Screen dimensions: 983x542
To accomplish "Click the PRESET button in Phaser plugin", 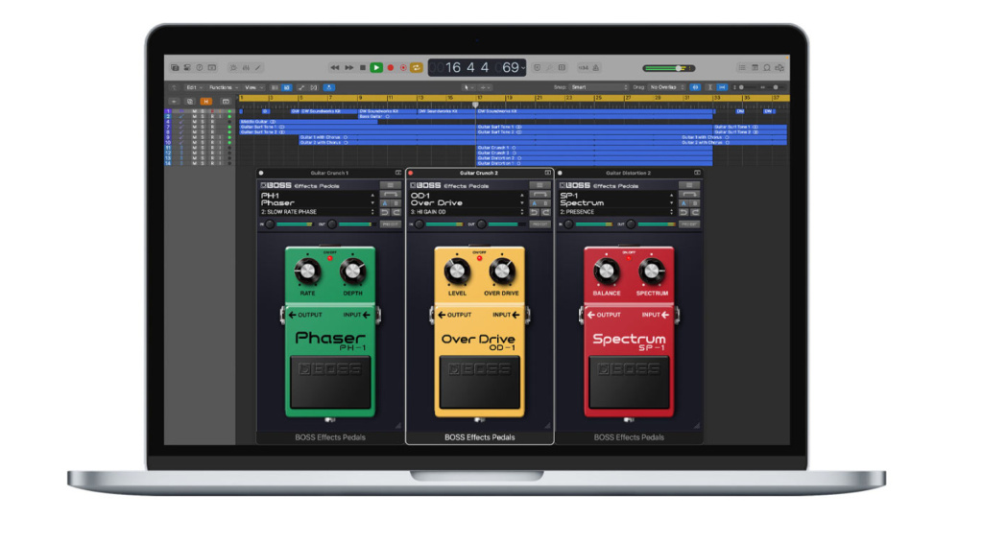I will point(390,224).
